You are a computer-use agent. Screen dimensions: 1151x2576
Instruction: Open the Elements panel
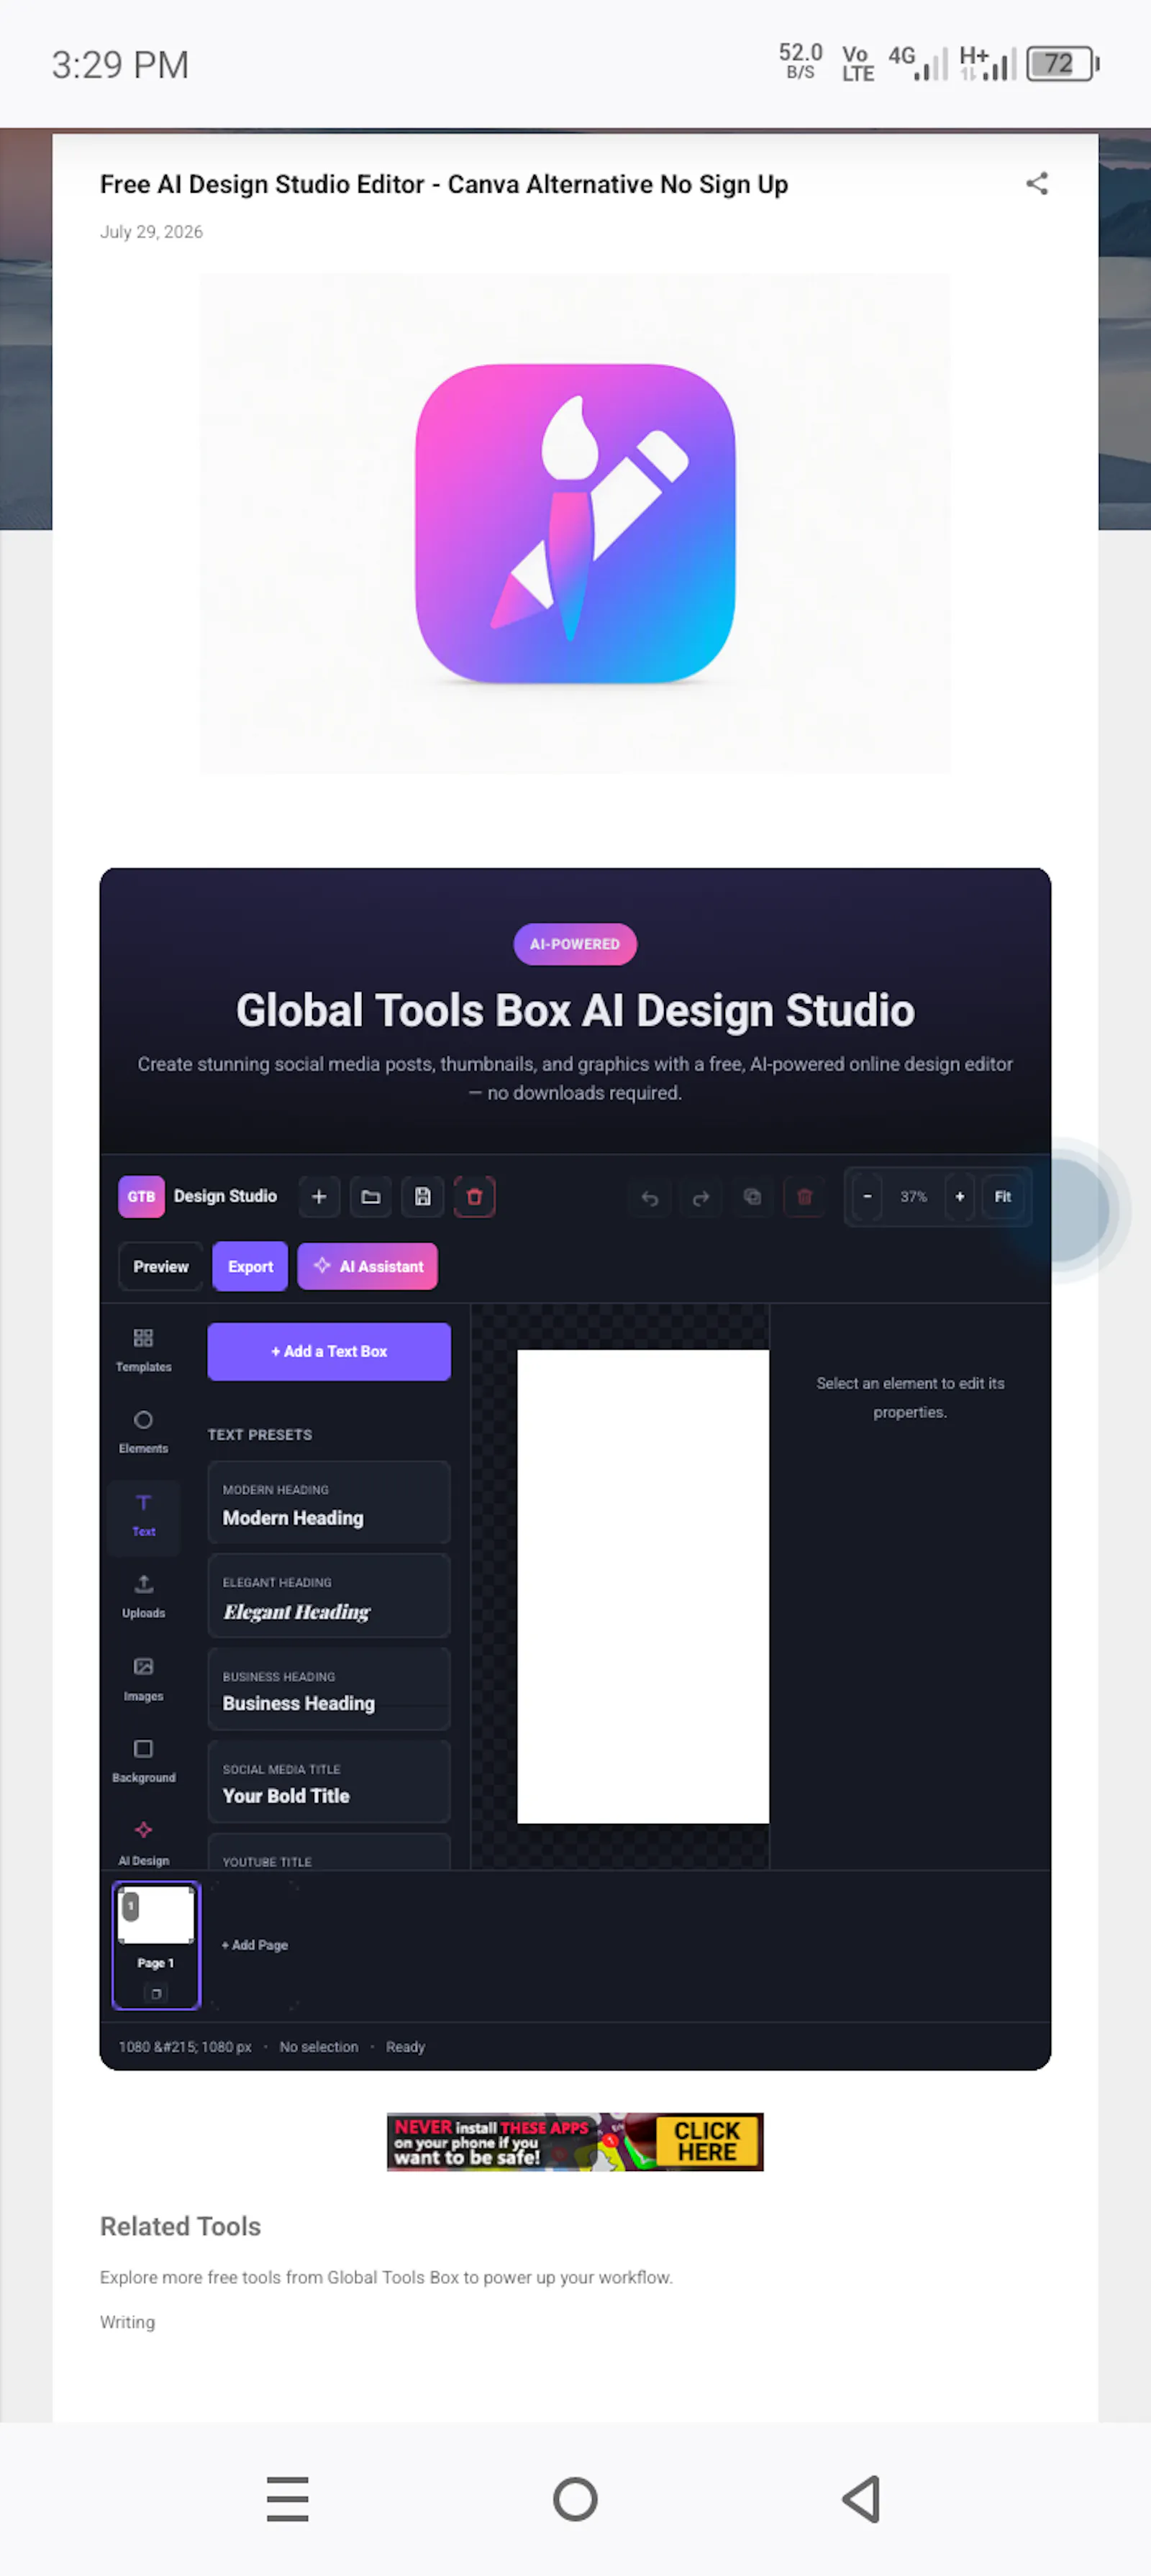(x=143, y=1432)
